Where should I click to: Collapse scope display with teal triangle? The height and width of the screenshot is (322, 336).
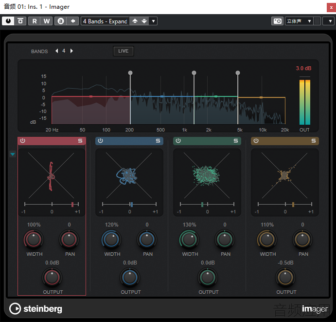coord(13,154)
